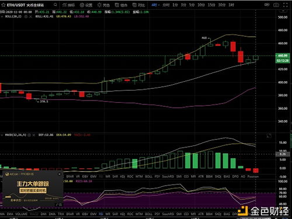Remove the MACD indicator with X

pos(34,135)
